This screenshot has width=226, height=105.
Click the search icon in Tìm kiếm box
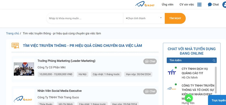pyautogui.click(x=214, y=60)
